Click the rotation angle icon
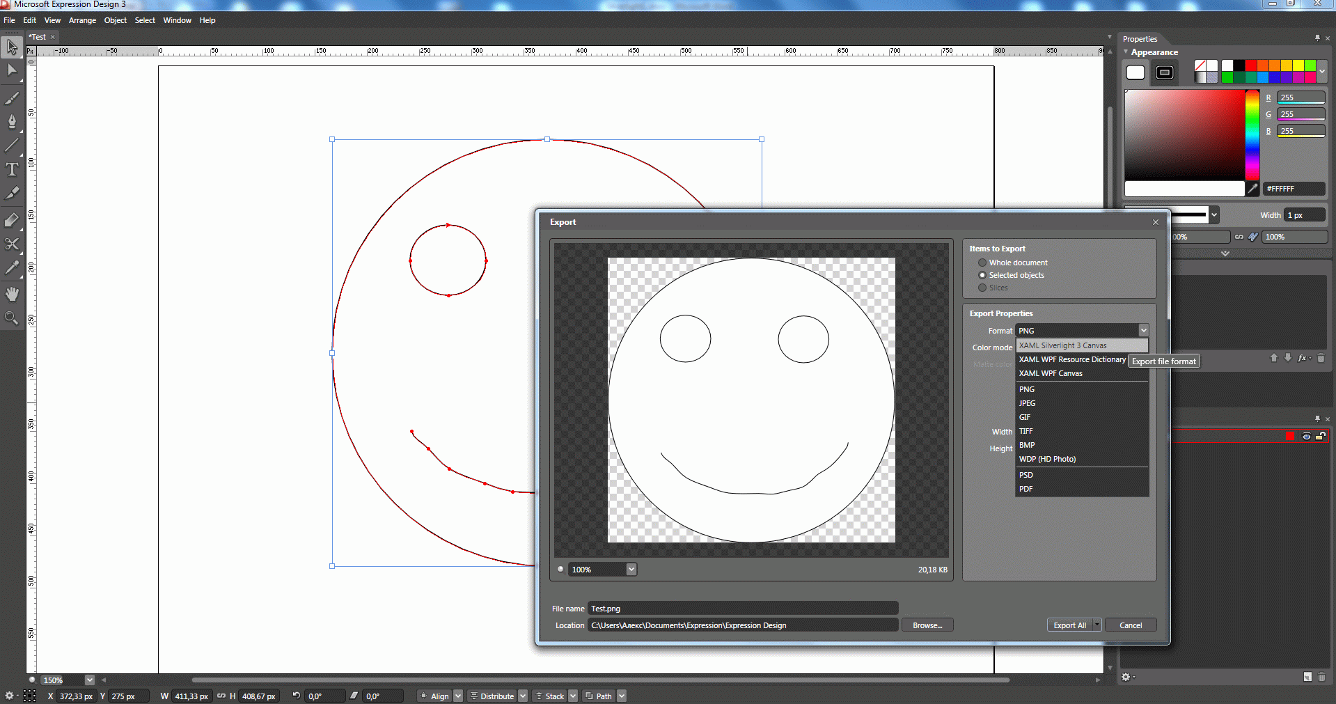1336x704 pixels. coord(297,696)
